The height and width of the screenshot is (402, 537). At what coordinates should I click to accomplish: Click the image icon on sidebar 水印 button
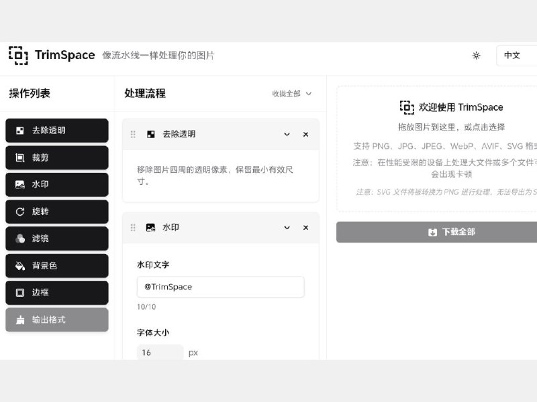[x=20, y=185]
